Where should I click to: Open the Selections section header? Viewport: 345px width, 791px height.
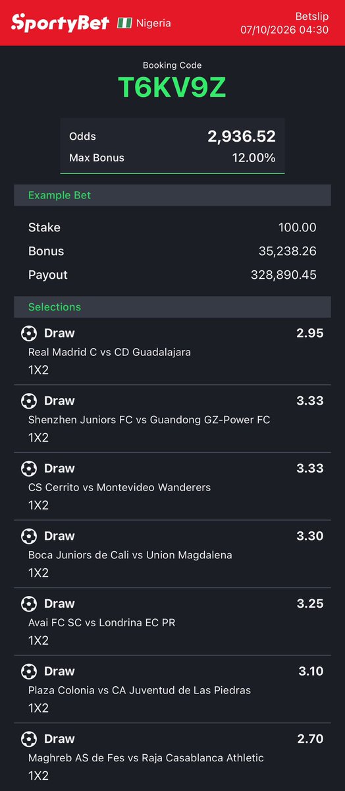(172, 307)
